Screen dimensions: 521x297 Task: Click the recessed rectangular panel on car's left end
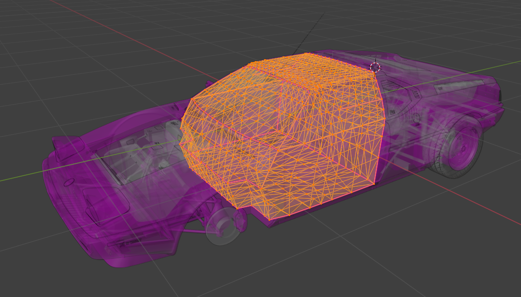[105, 205]
